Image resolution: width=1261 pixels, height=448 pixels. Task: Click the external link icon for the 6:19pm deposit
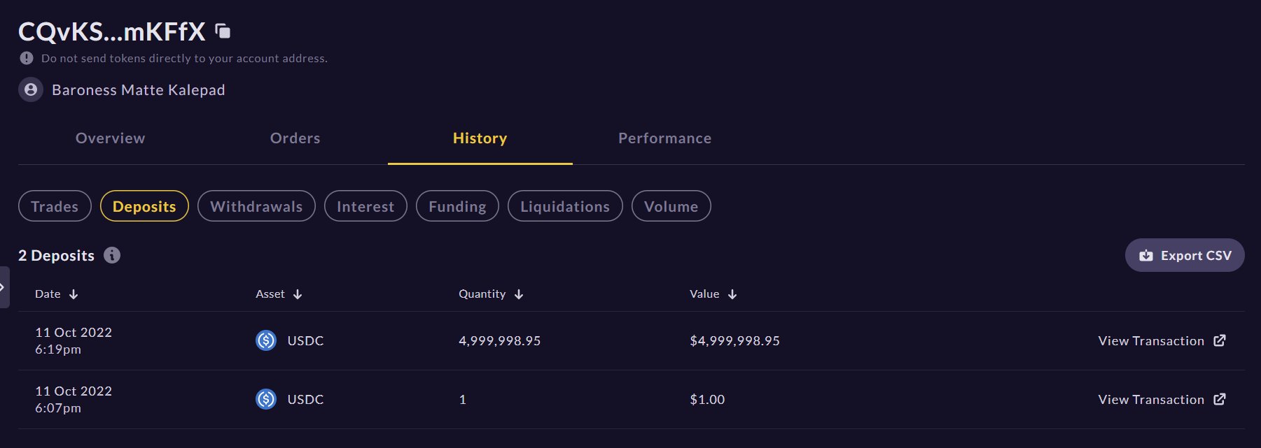(1220, 340)
